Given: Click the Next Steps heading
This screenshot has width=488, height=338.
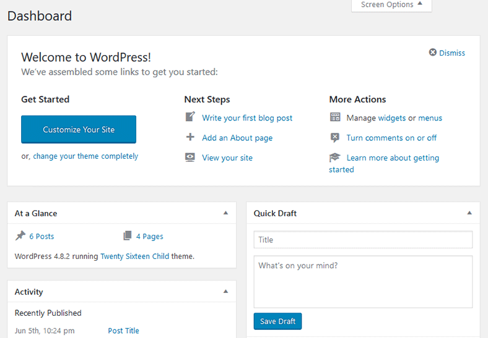Looking at the screenshot, I should pyautogui.click(x=207, y=99).
